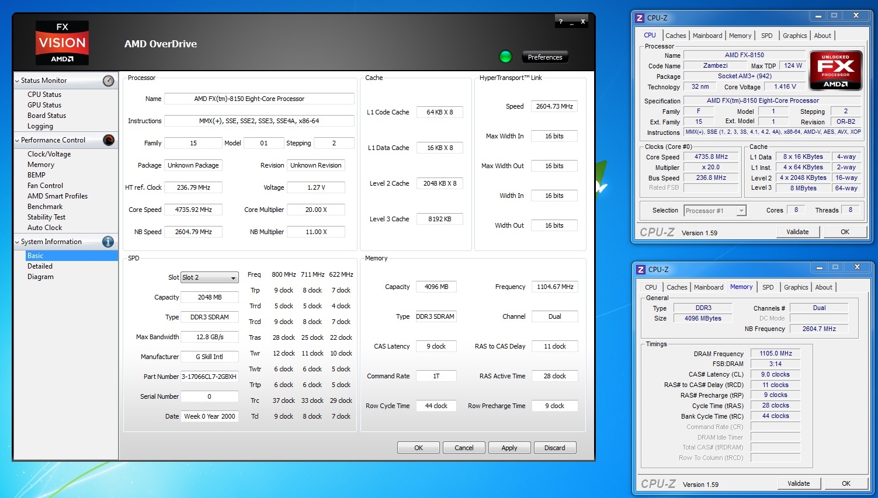Open Auto Clock in the sidebar
Screen dimensions: 878x498
pos(44,228)
